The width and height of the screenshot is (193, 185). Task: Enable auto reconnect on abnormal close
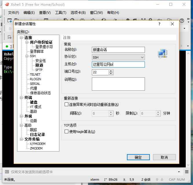pos(66,104)
